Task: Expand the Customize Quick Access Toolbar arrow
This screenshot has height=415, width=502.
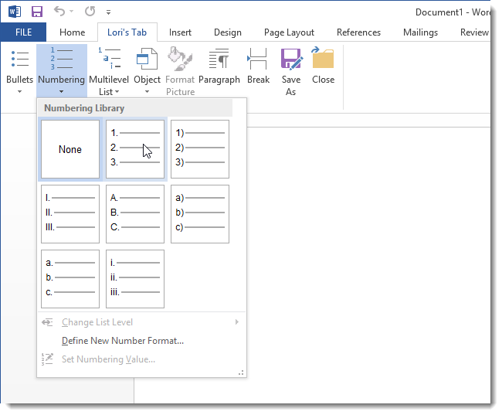Action: coord(109,12)
